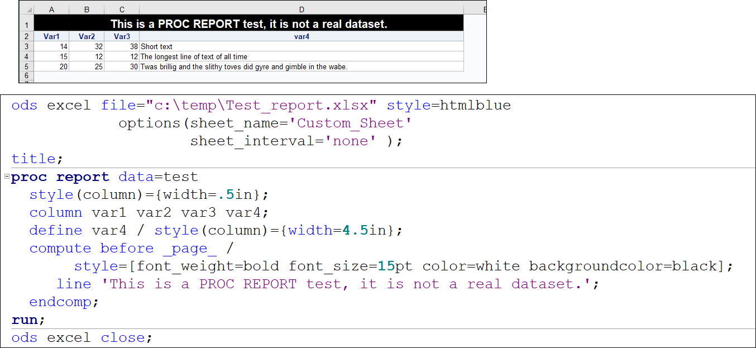Viewport: 756px width, 348px height.
Task: Click the var4 column header cell
Action: click(302, 36)
